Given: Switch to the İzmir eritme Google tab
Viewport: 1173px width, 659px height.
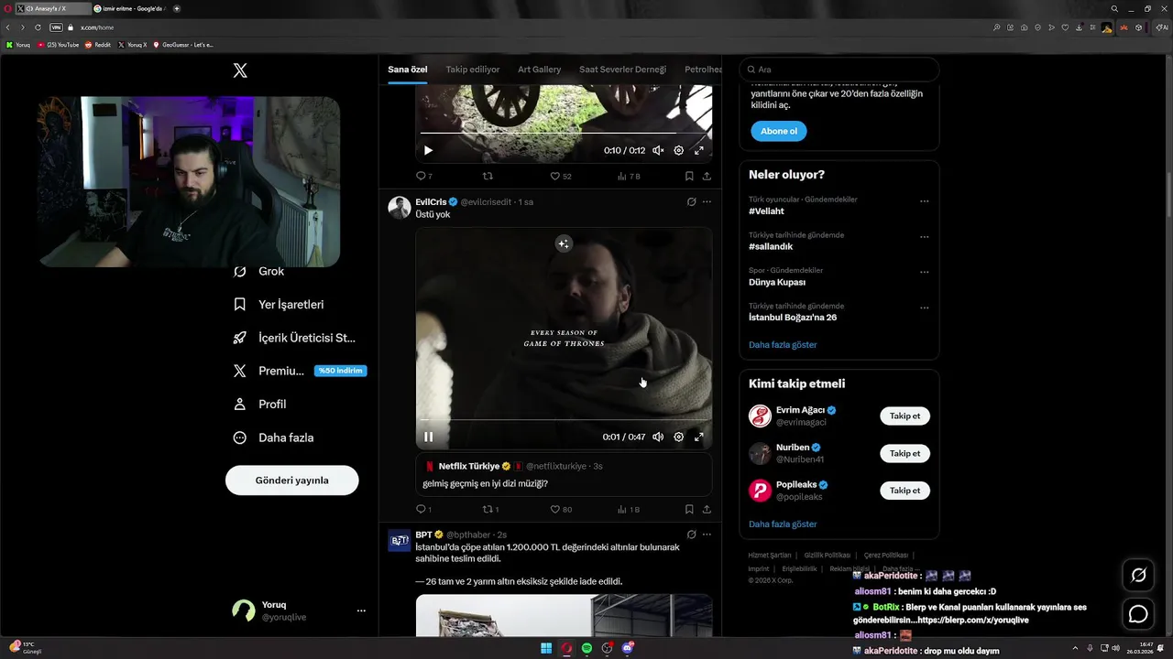Looking at the screenshot, I should pos(128,8).
